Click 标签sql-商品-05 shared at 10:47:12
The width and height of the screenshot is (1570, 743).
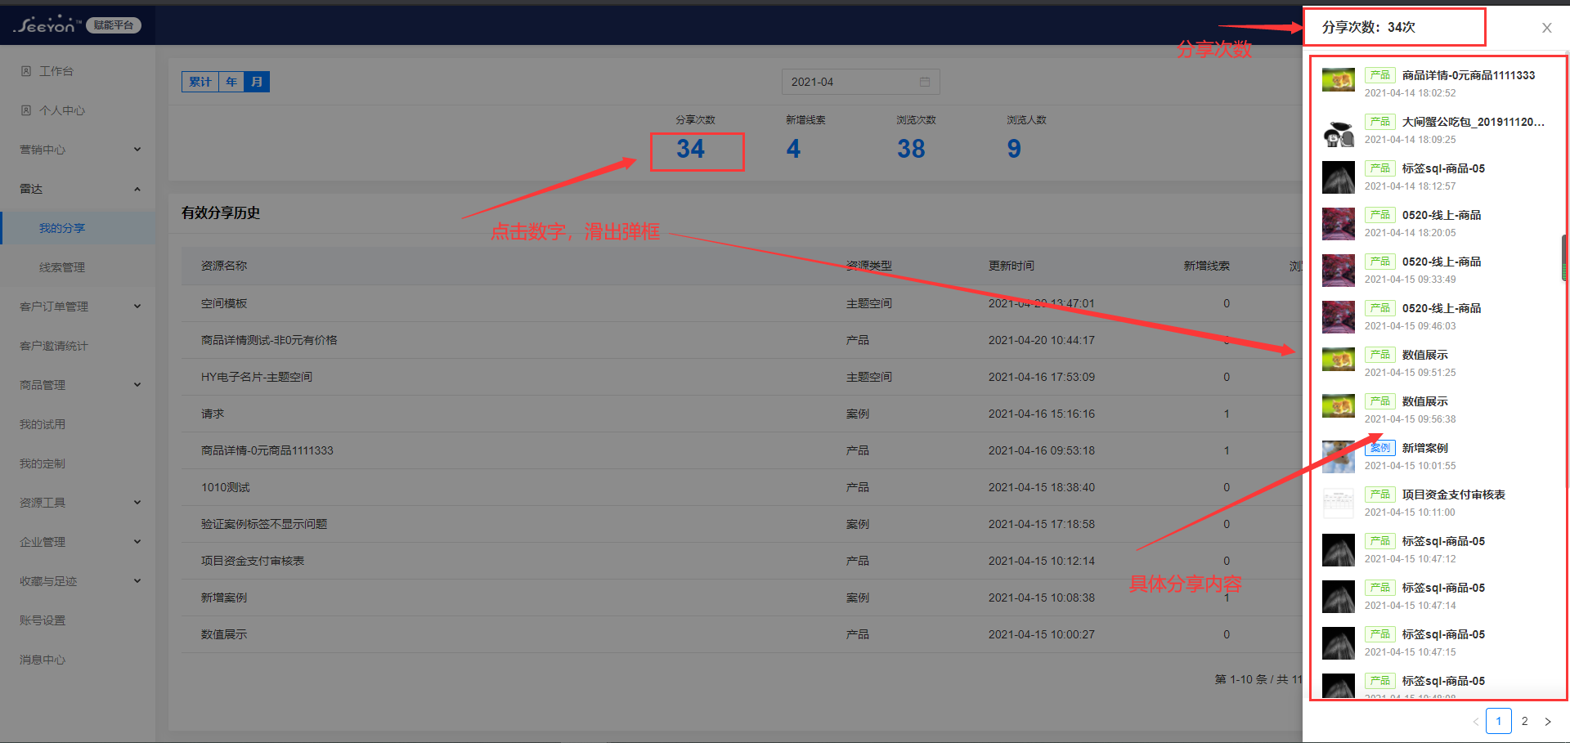[x=1443, y=541]
